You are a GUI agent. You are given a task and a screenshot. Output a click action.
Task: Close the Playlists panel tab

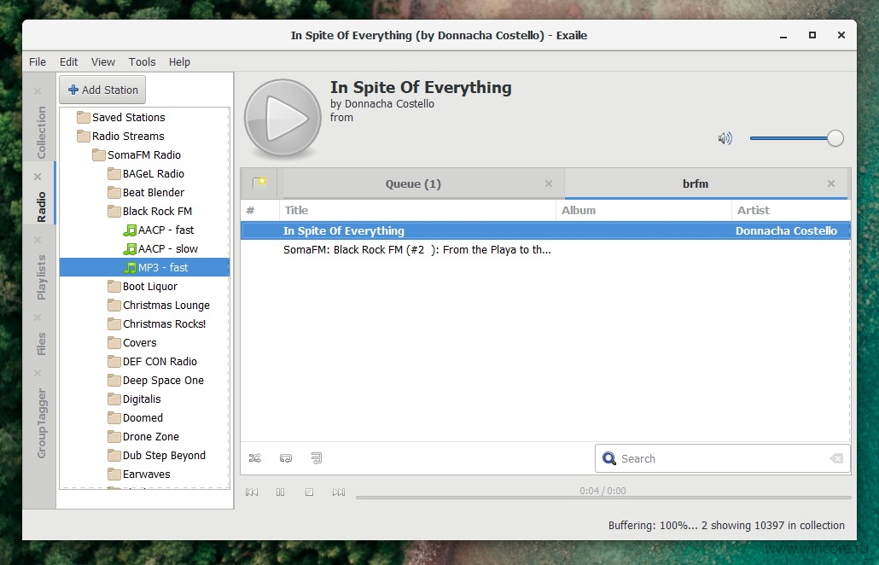[38, 240]
